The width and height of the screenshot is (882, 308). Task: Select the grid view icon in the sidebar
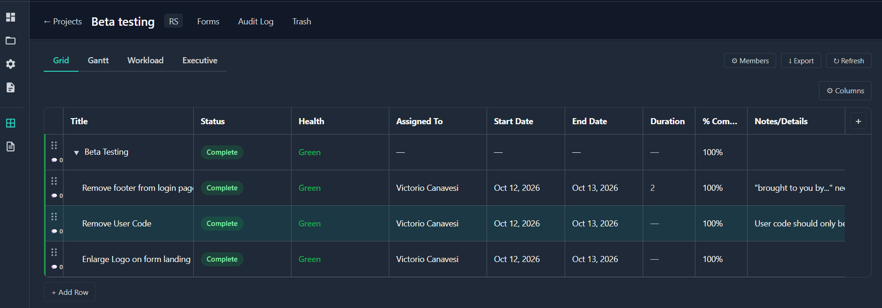point(10,123)
